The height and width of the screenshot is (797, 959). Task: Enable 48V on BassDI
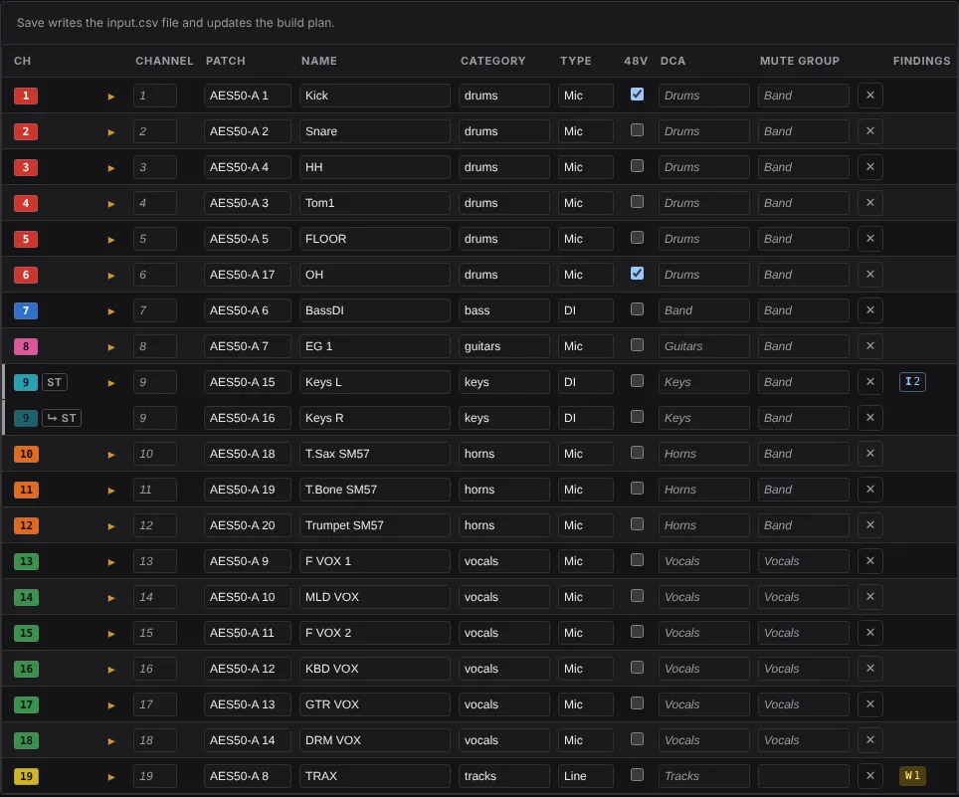(637, 309)
